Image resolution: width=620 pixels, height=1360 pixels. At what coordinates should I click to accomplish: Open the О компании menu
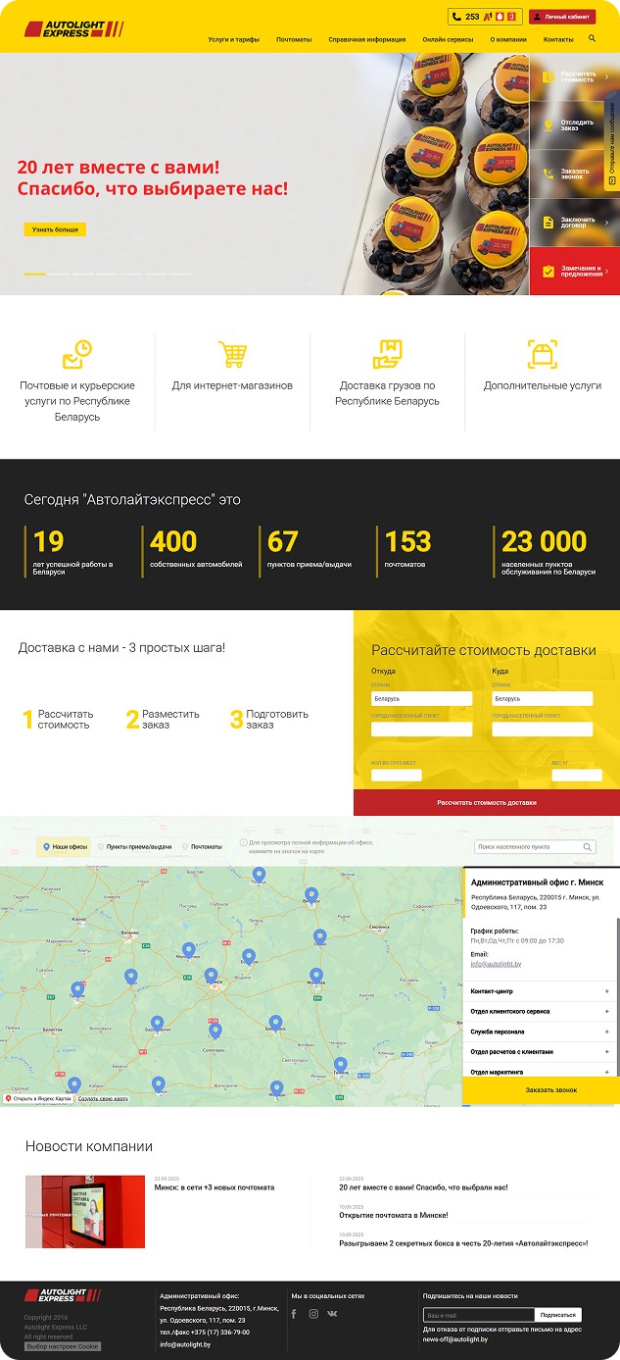(508, 39)
